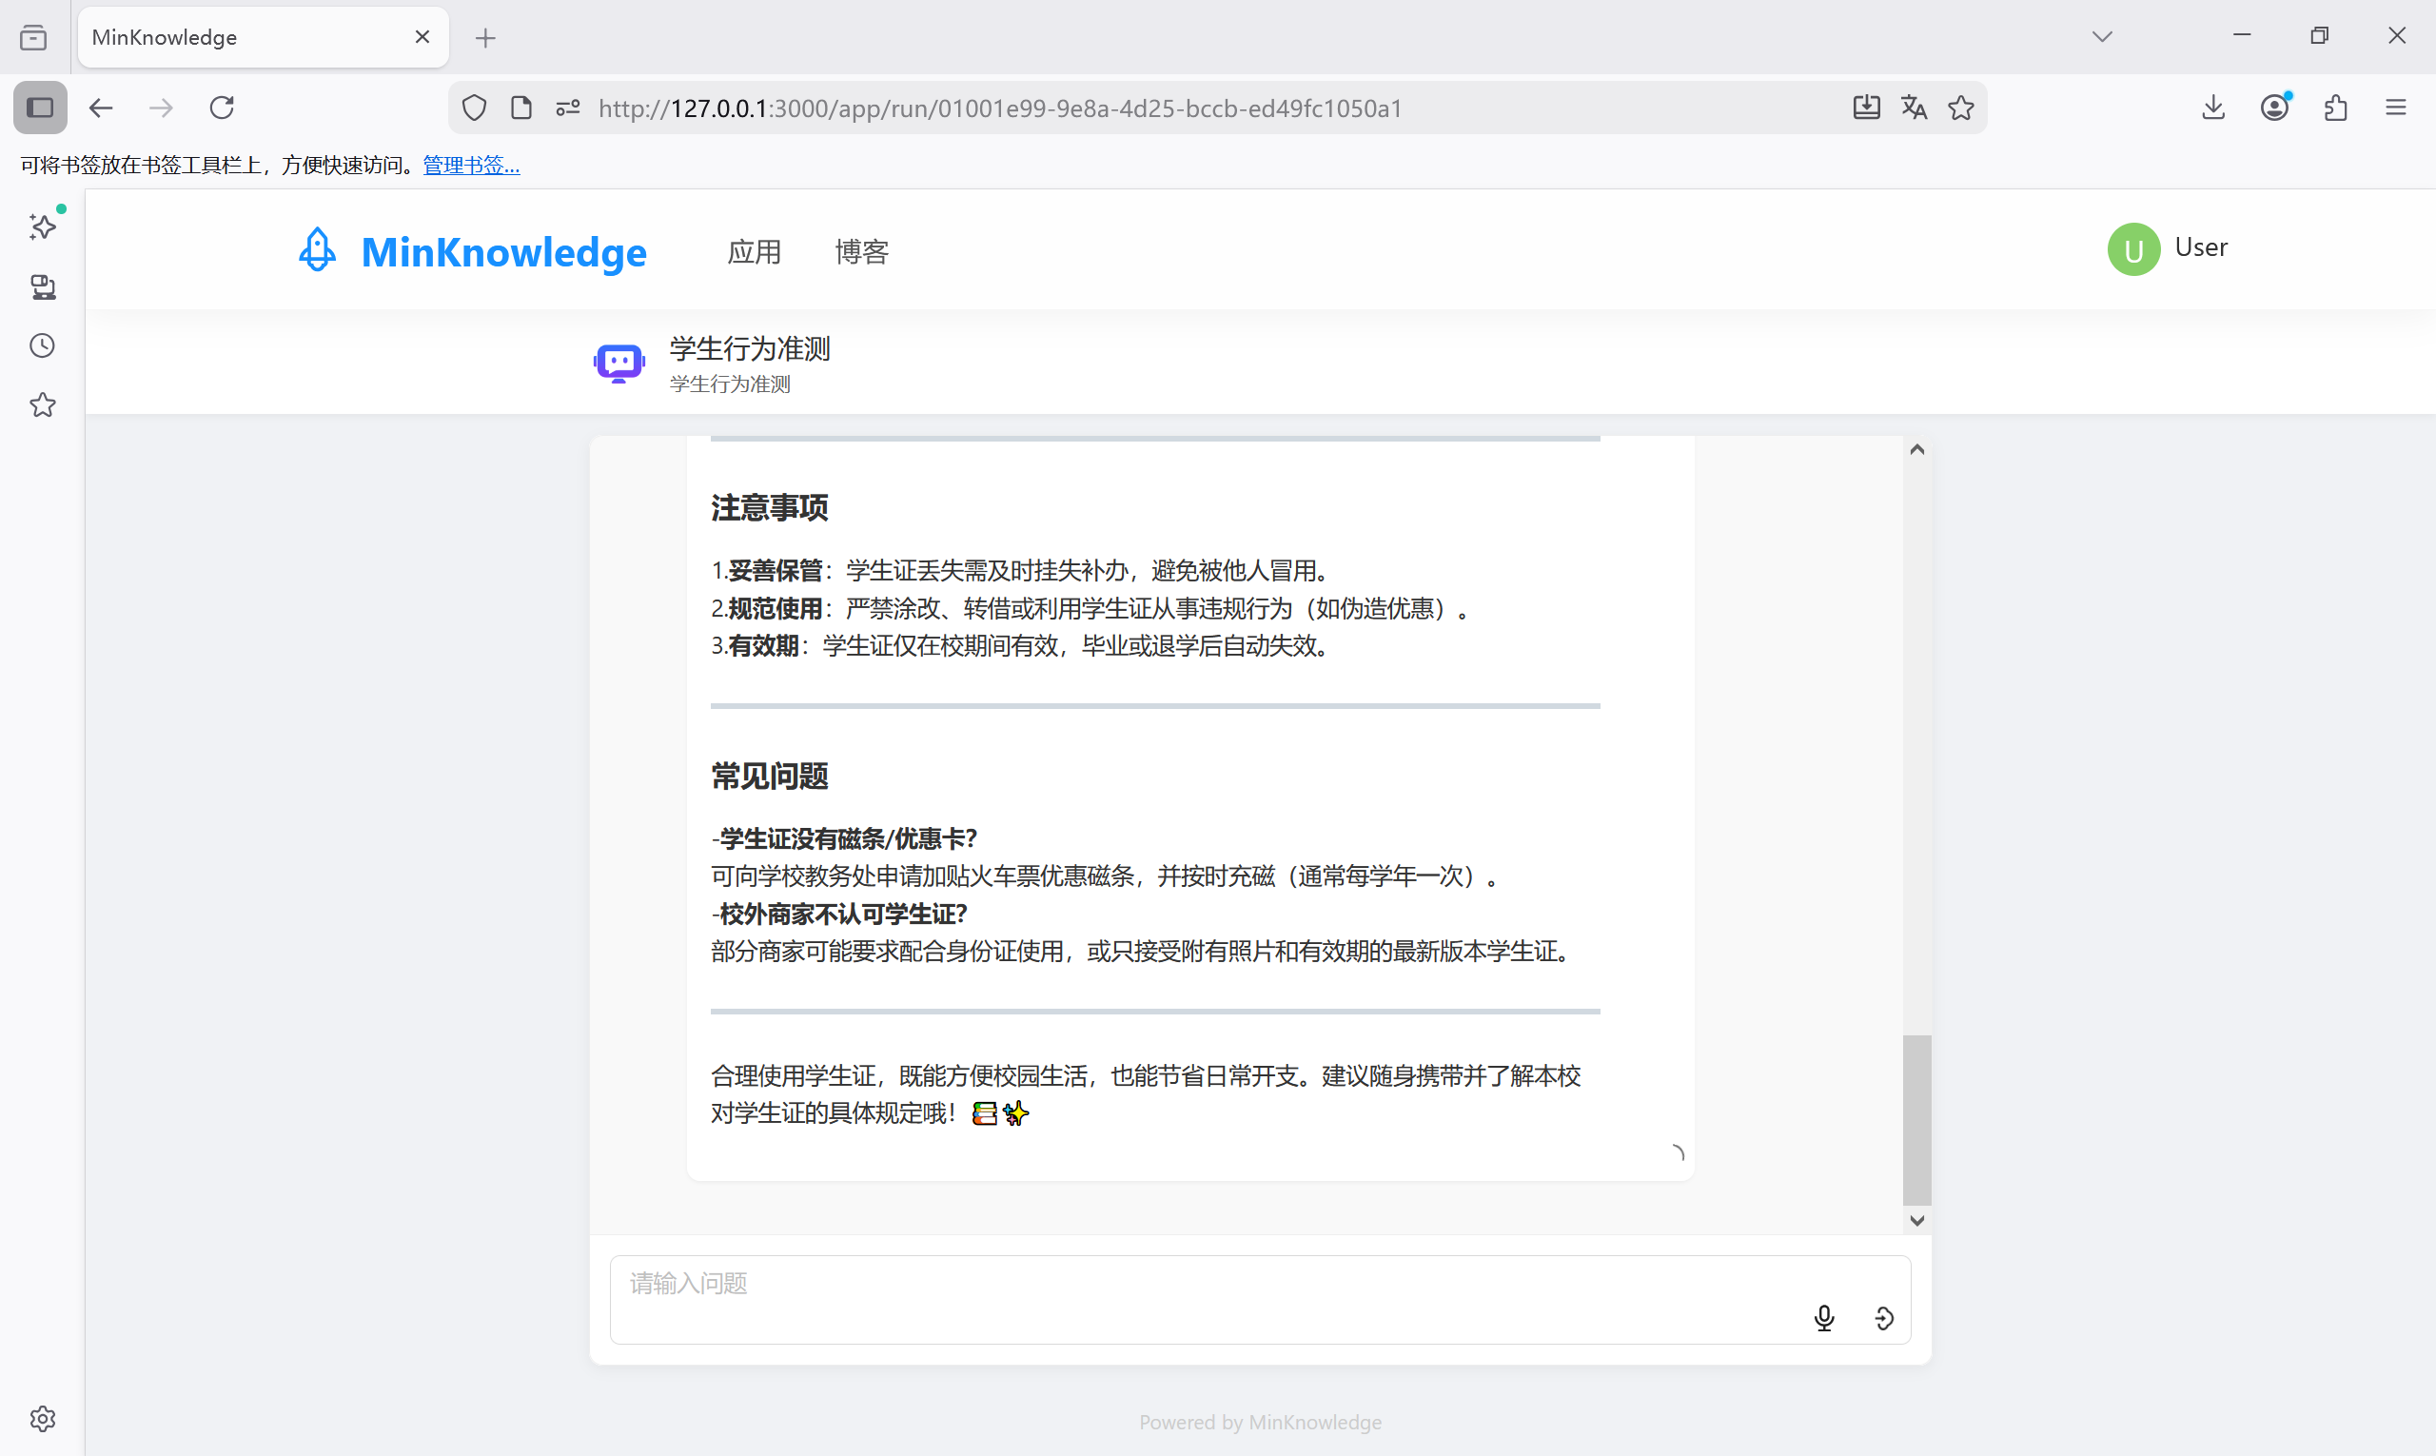Start voice input with microphone icon
The height and width of the screenshot is (1456, 2436).
point(1824,1318)
